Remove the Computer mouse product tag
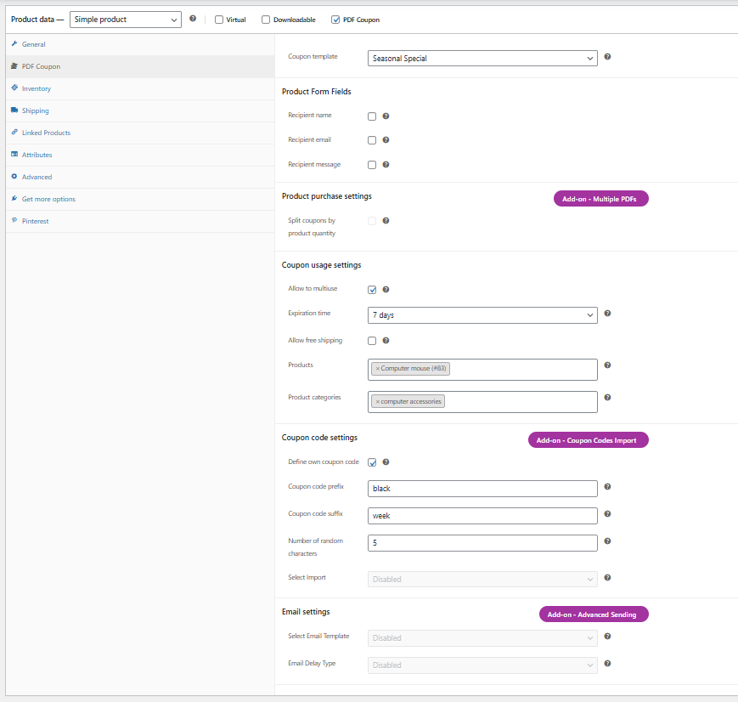Viewport: 738px width, 702px height. (377, 368)
